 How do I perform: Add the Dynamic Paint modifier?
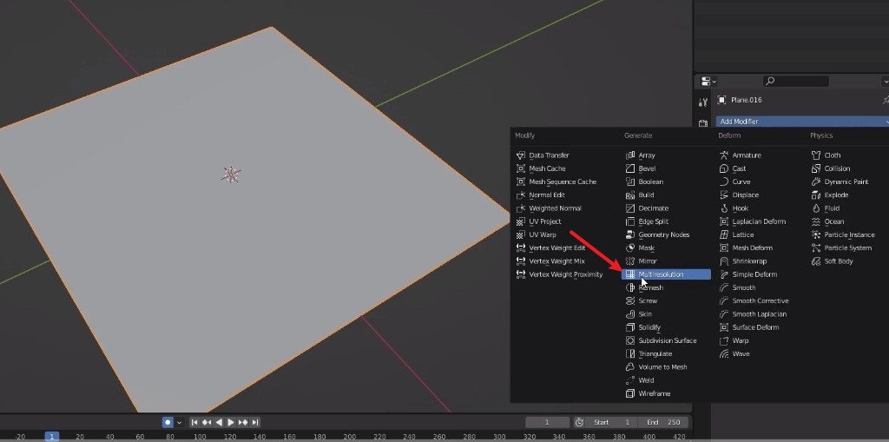(840, 181)
